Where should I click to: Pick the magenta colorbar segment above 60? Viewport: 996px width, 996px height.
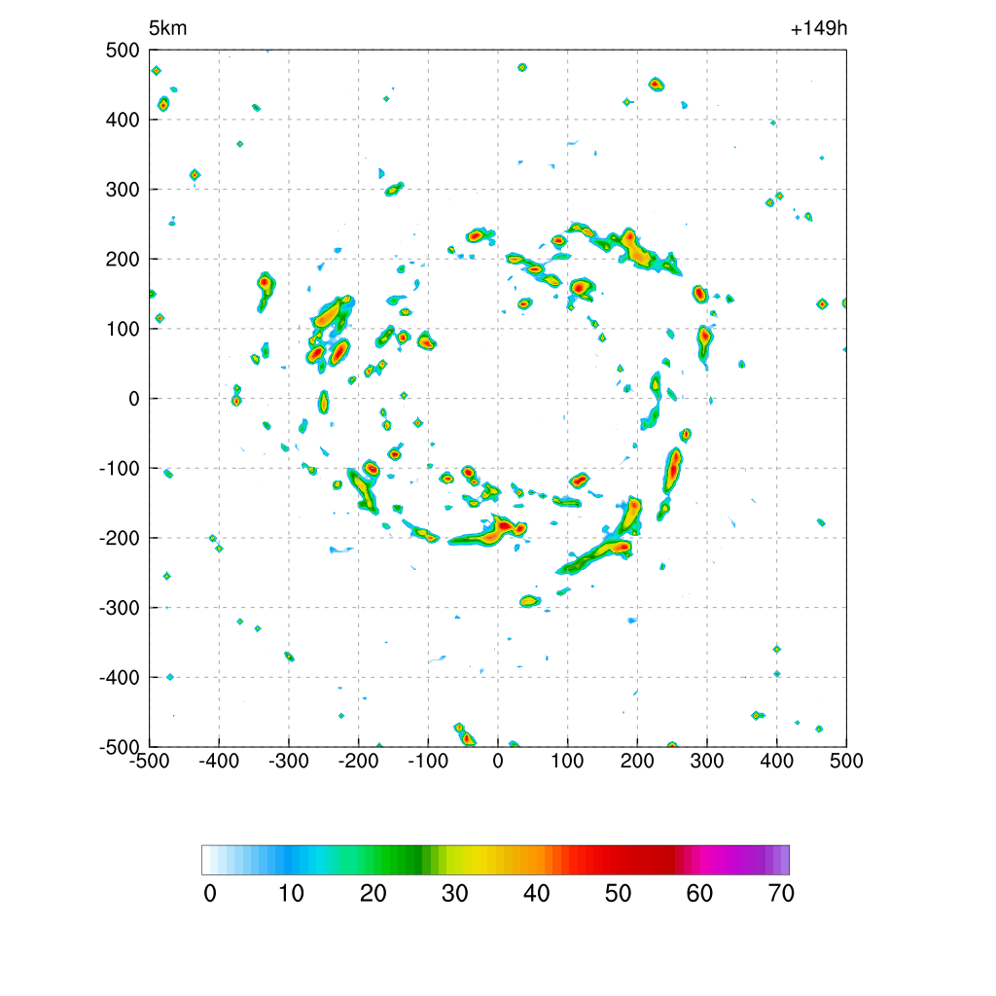tap(704, 860)
